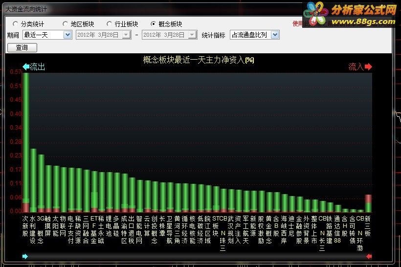Screen dimensions: 401x267
Task: Click the 太阳能 column label
Action: point(55,226)
